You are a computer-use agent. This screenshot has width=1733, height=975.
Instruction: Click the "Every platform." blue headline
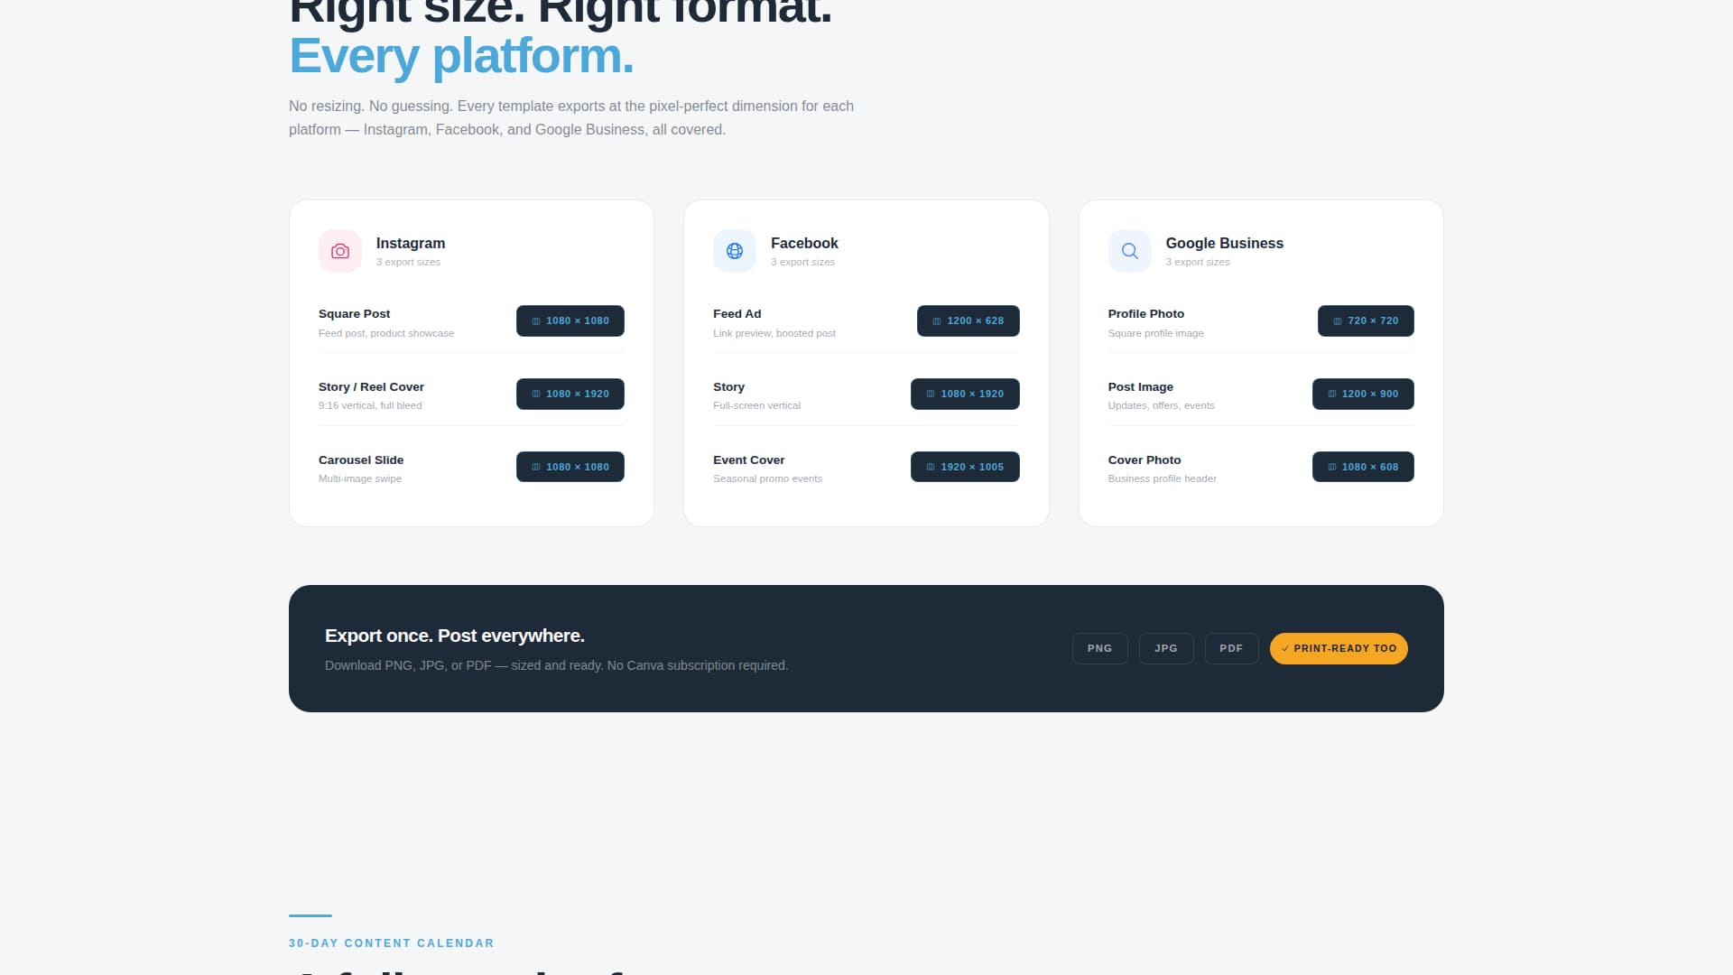[x=461, y=56]
